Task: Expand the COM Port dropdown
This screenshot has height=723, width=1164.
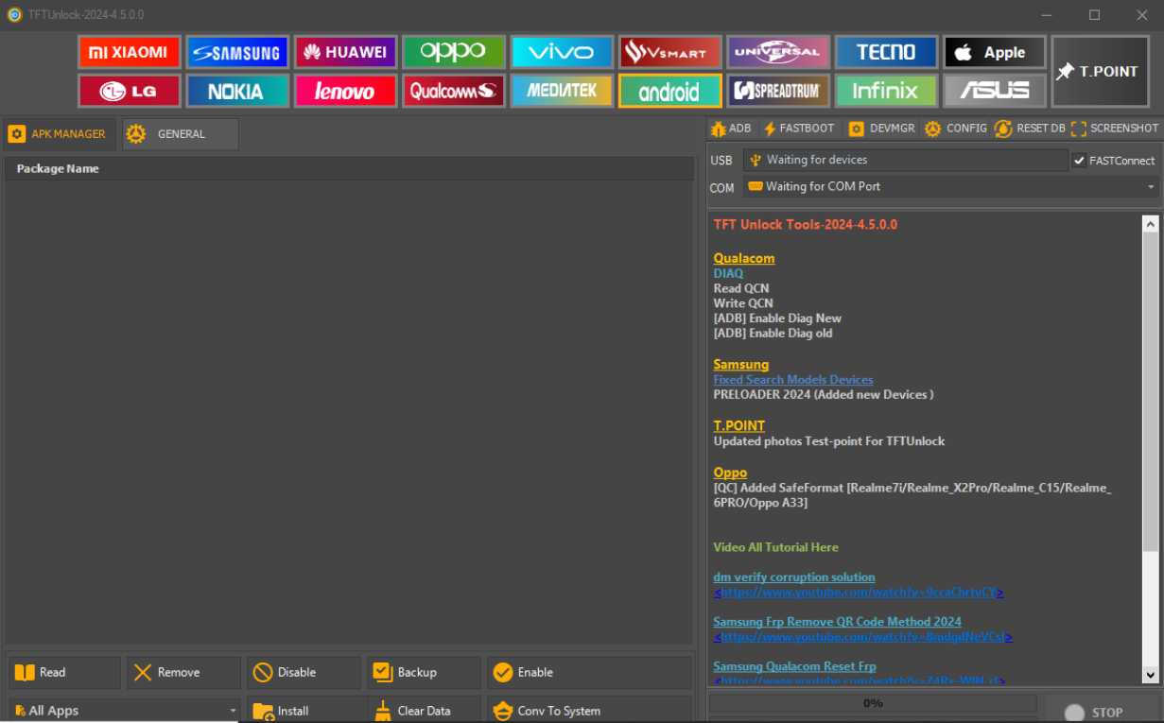Action: click(1151, 187)
